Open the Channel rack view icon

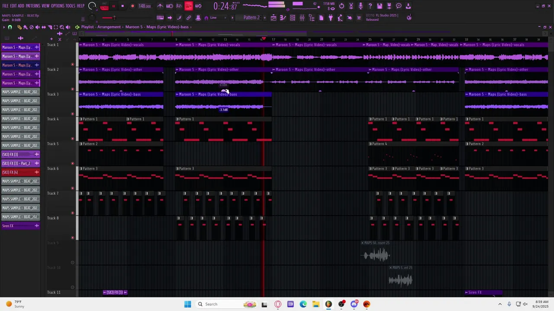(x=293, y=18)
